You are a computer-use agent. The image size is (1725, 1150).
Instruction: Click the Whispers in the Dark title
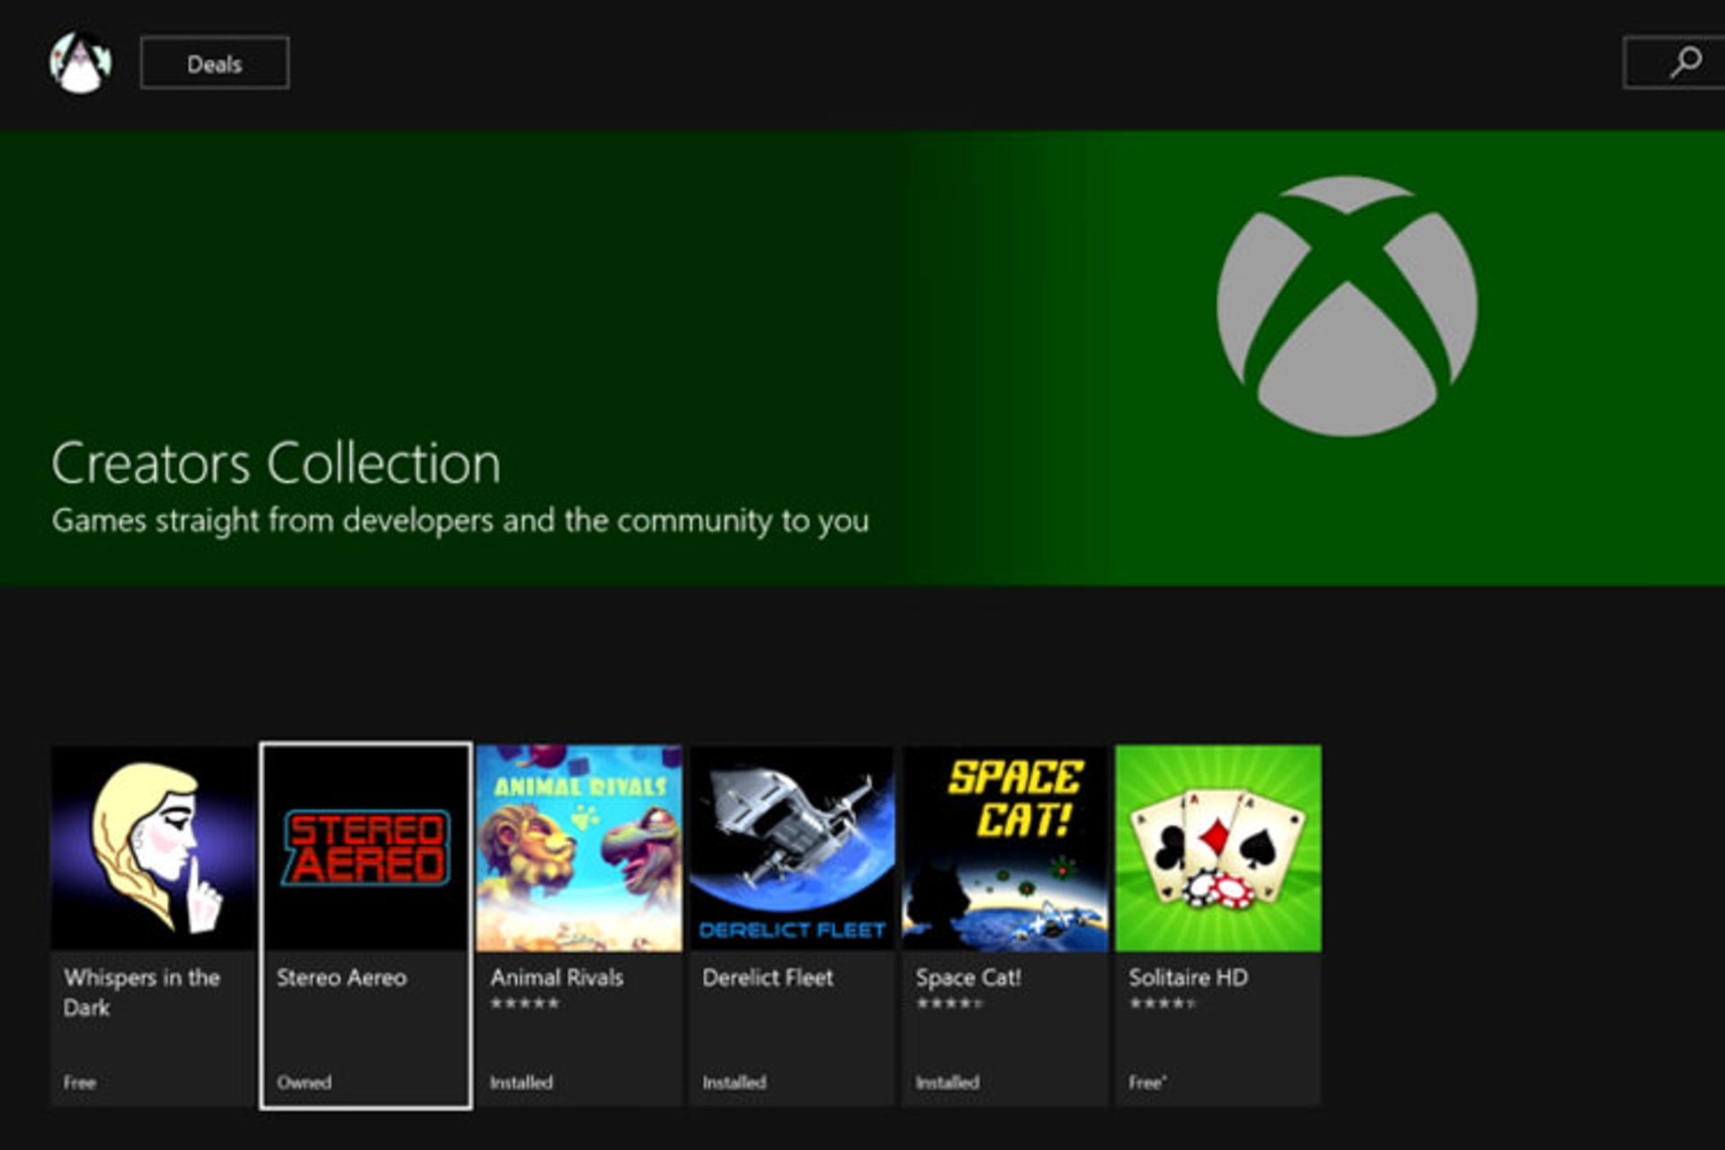[x=142, y=993]
